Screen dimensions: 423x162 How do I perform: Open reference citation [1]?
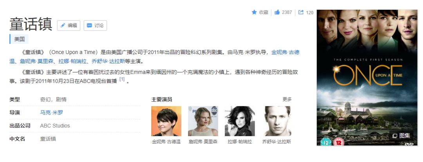pos(122,79)
